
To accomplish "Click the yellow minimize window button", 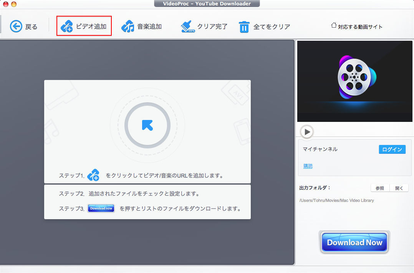I will click(14, 4).
